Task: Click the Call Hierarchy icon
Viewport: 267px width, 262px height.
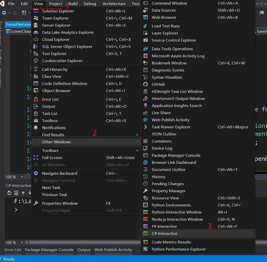Action: [x=36, y=69]
